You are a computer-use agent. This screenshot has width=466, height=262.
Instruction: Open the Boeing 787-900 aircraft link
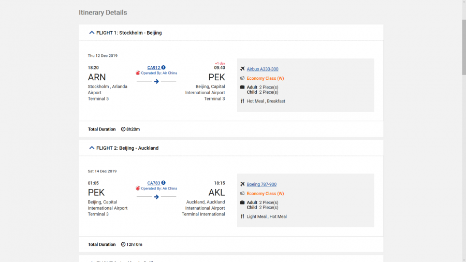pos(261,185)
